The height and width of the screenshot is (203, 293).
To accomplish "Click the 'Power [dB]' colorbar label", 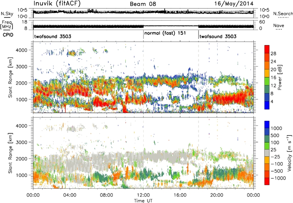I will pos(280,77).
